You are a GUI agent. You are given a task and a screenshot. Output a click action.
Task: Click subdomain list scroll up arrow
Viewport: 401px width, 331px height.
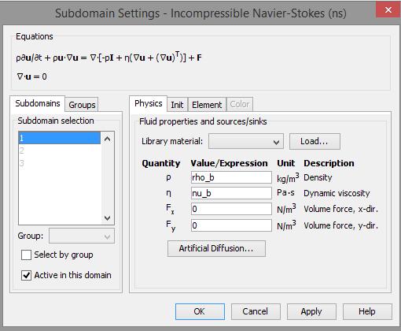(x=107, y=139)
